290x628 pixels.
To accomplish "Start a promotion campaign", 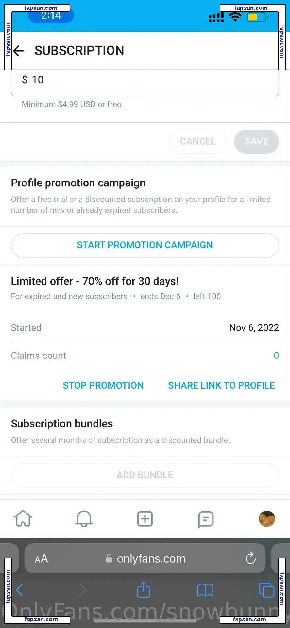I will click(145, 245).
